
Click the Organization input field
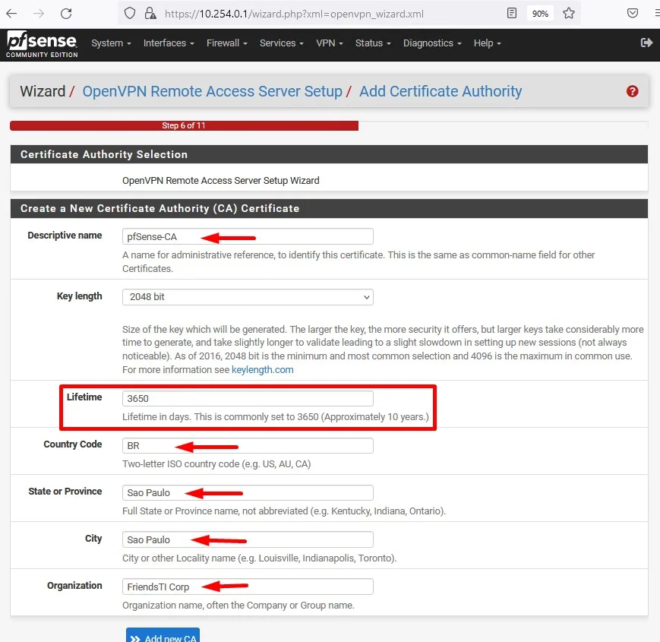248,587
